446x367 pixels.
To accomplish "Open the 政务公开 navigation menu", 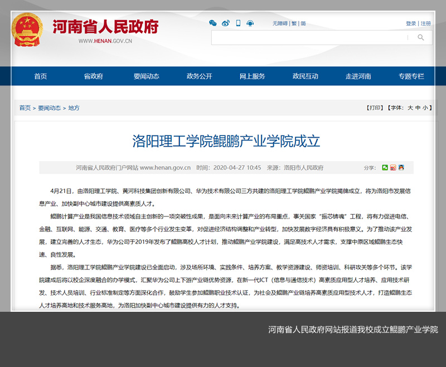I will click(x=199, y=76).
